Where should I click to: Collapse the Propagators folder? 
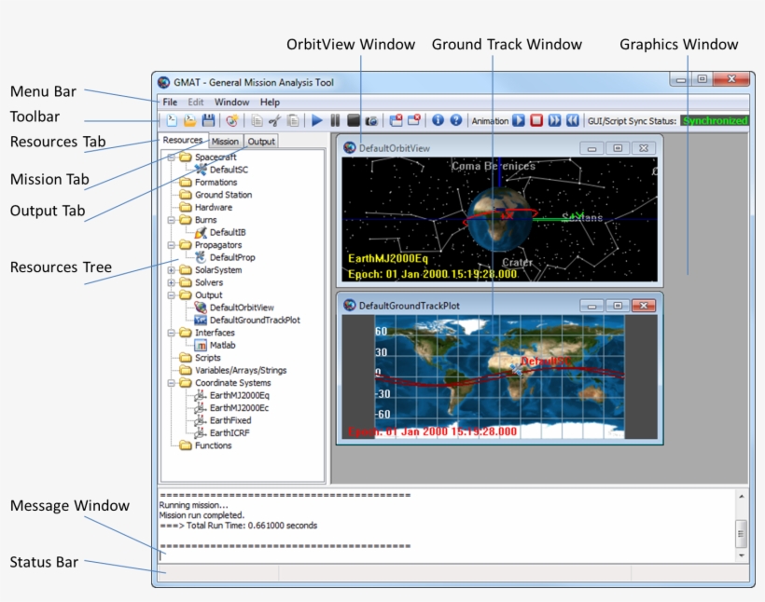[172, 245]
